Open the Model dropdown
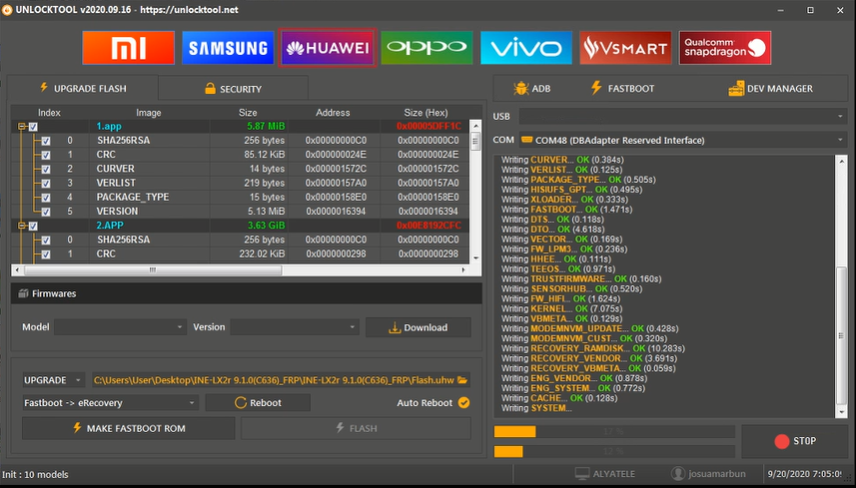This screenshot has height=488, width=856. pos(120,327)
